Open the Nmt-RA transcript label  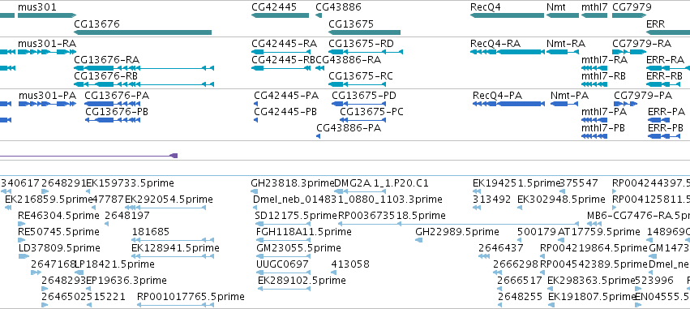(566, 44)
